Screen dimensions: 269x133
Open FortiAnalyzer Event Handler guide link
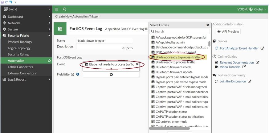coord(239,48)
